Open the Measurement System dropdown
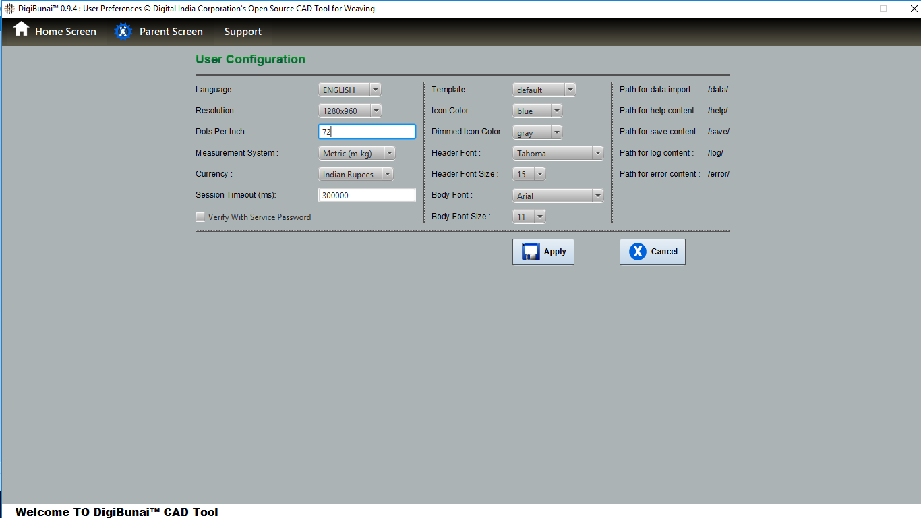The height and width of the screenshot is (518, 921). (x=356, y=154)
